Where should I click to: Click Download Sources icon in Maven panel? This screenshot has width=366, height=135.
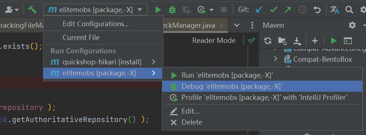click(297, 41)
